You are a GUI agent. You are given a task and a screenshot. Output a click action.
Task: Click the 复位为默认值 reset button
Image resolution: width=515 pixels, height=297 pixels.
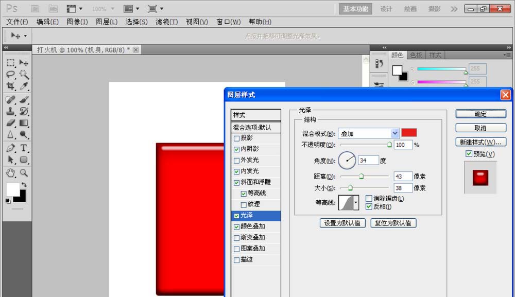click(x=393, y=223)
